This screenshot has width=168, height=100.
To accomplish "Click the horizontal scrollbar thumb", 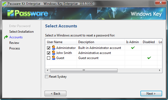I will [x=84, y=70].
